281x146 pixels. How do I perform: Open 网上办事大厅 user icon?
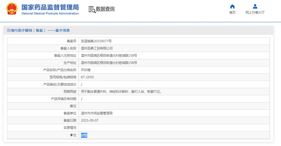tap(255, 6)
